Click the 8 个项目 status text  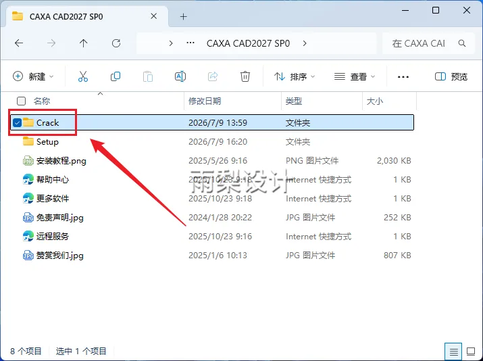coord(26,351)
